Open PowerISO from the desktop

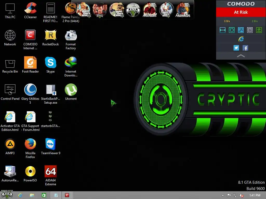[30, 174]
